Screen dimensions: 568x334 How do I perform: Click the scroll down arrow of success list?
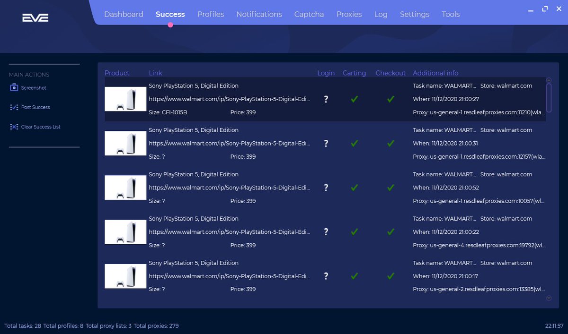click(549, 298)
